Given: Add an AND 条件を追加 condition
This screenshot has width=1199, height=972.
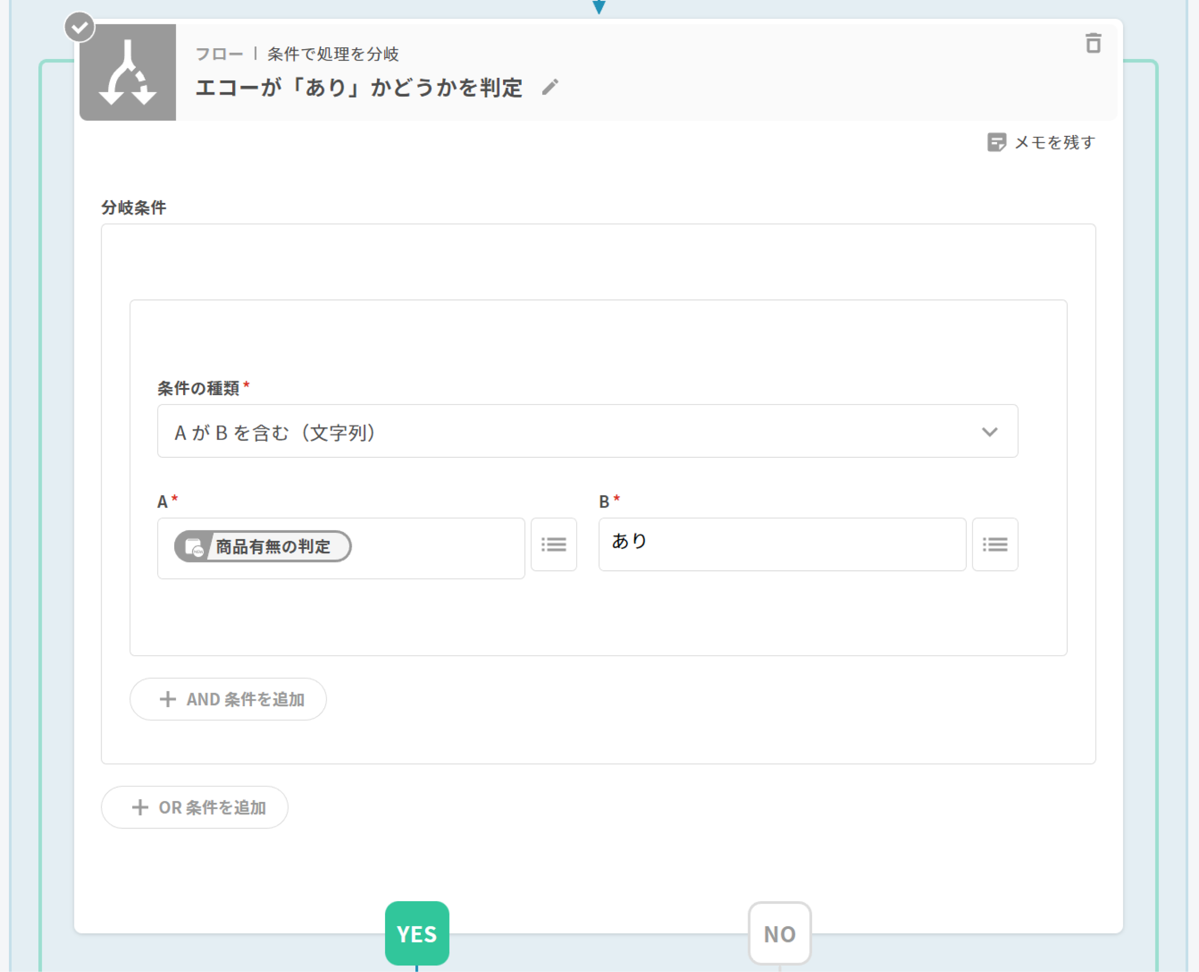Looking at the screenshot, I should (228, 699).
